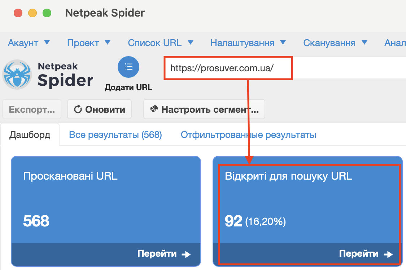This screenshot has height=270, width=406.
Task: Click the red traffic-light window icon
Action: point(18,12)
